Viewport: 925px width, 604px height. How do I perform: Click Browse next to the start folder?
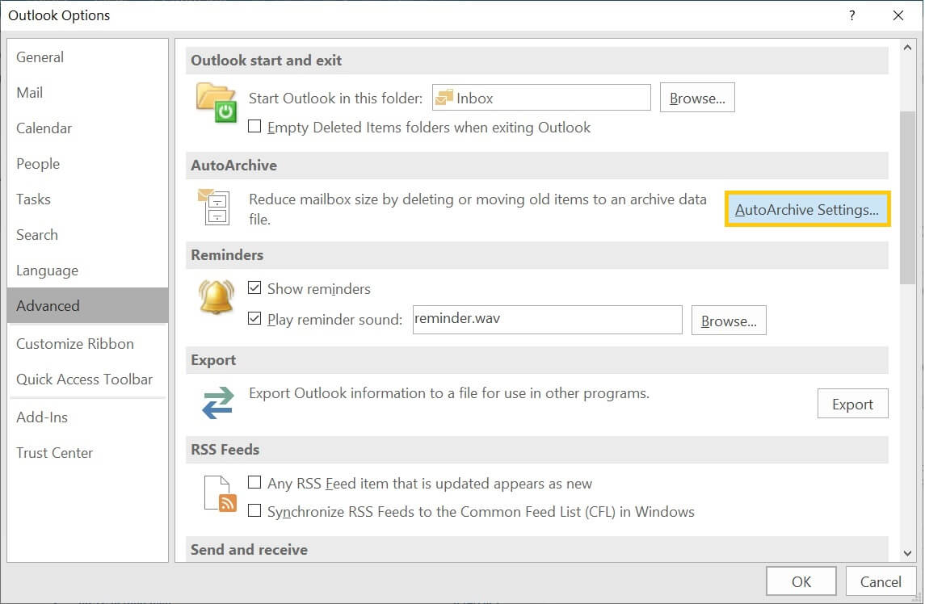[697, 98]
